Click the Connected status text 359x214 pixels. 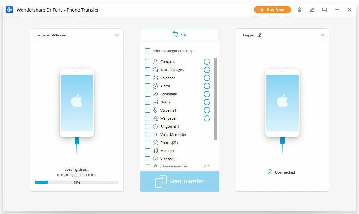[x=285, y=172]
